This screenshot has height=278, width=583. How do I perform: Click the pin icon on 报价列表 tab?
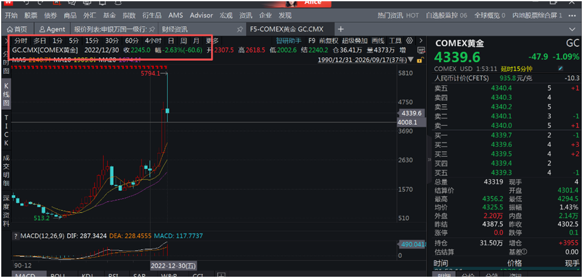click(x=152, y=29)
